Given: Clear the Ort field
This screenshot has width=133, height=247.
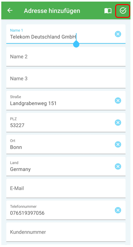Looking at the screenshot, I should click(x=118, y=144).
